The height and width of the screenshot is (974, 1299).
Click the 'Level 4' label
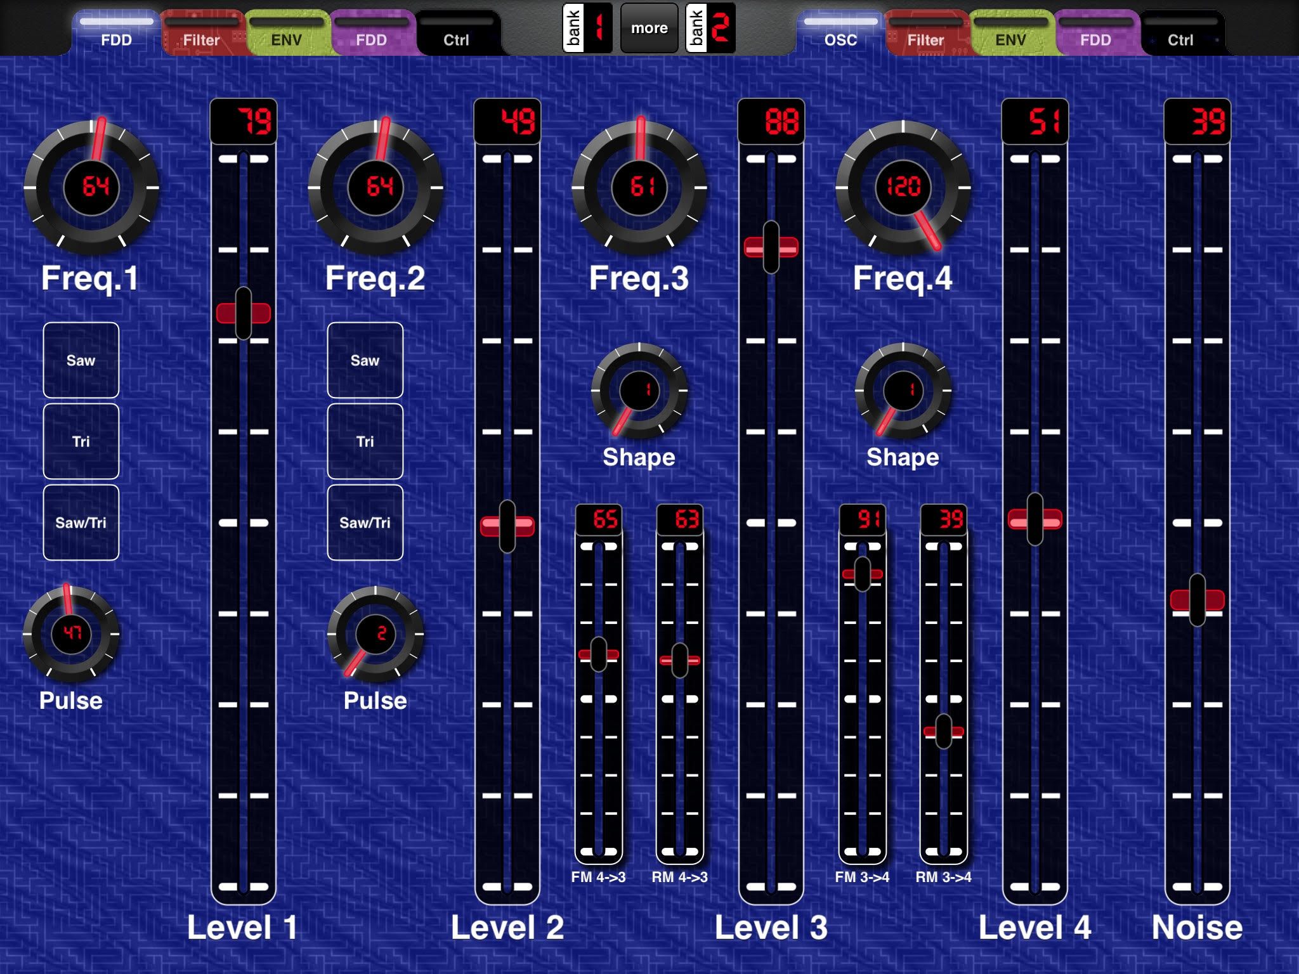pyautogui.click(x=1035, y=928)
